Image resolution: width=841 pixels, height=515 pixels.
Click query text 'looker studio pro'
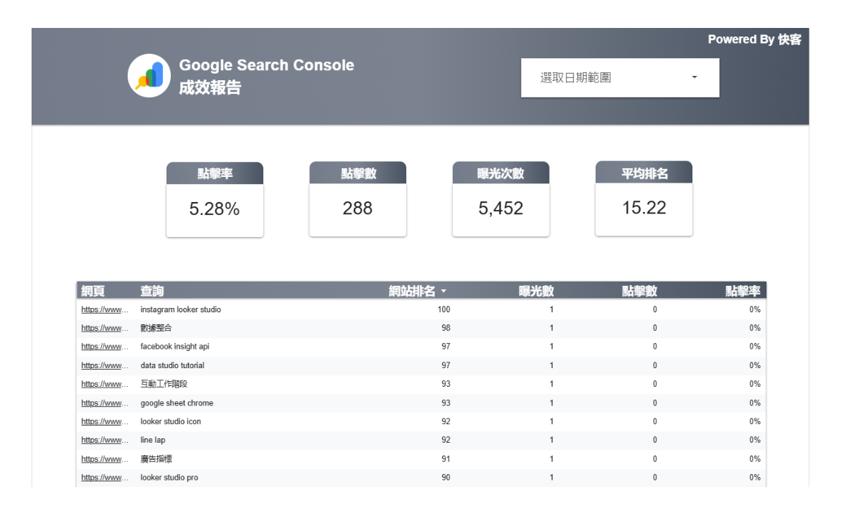[169, 478]
